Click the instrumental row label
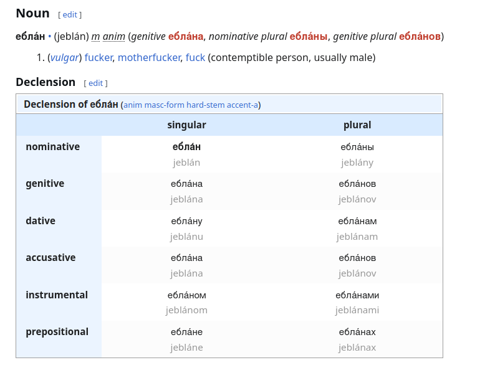Screen dimensions: 490x365 pos(57,295)
